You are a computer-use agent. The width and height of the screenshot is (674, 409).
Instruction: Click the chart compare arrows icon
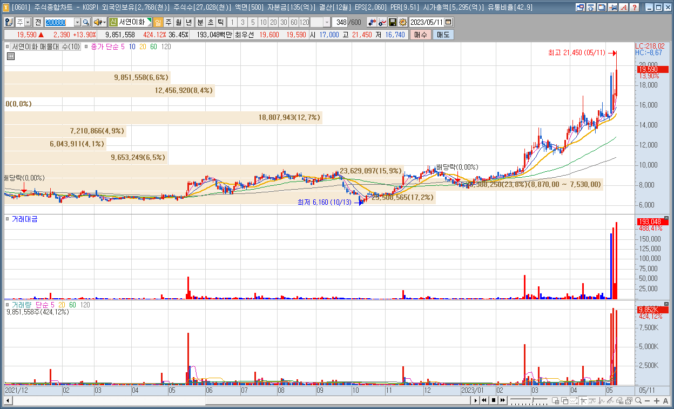pyautogui.click(x=372, y=22)
